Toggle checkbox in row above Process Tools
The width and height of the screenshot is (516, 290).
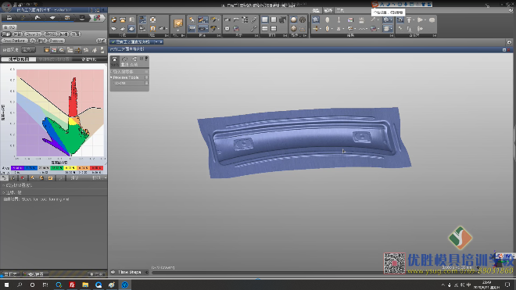click(146, 71)
